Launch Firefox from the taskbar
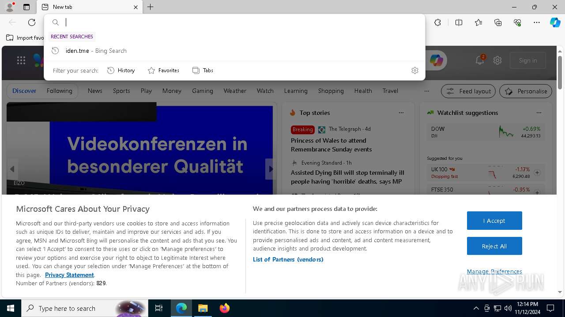The image size is (565, 317). point(224,308)
